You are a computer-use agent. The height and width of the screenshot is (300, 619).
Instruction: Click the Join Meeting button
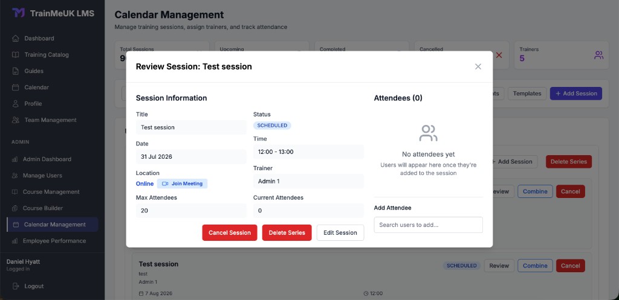183,184
